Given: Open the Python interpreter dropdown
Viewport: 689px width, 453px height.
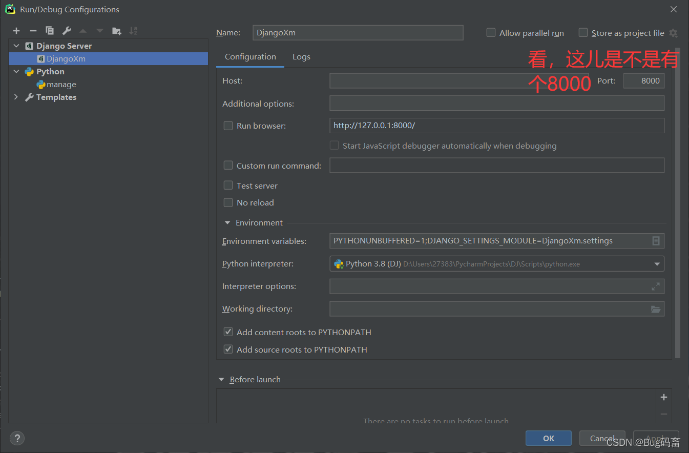Looking at the screenshot, I should pos(657,264).
